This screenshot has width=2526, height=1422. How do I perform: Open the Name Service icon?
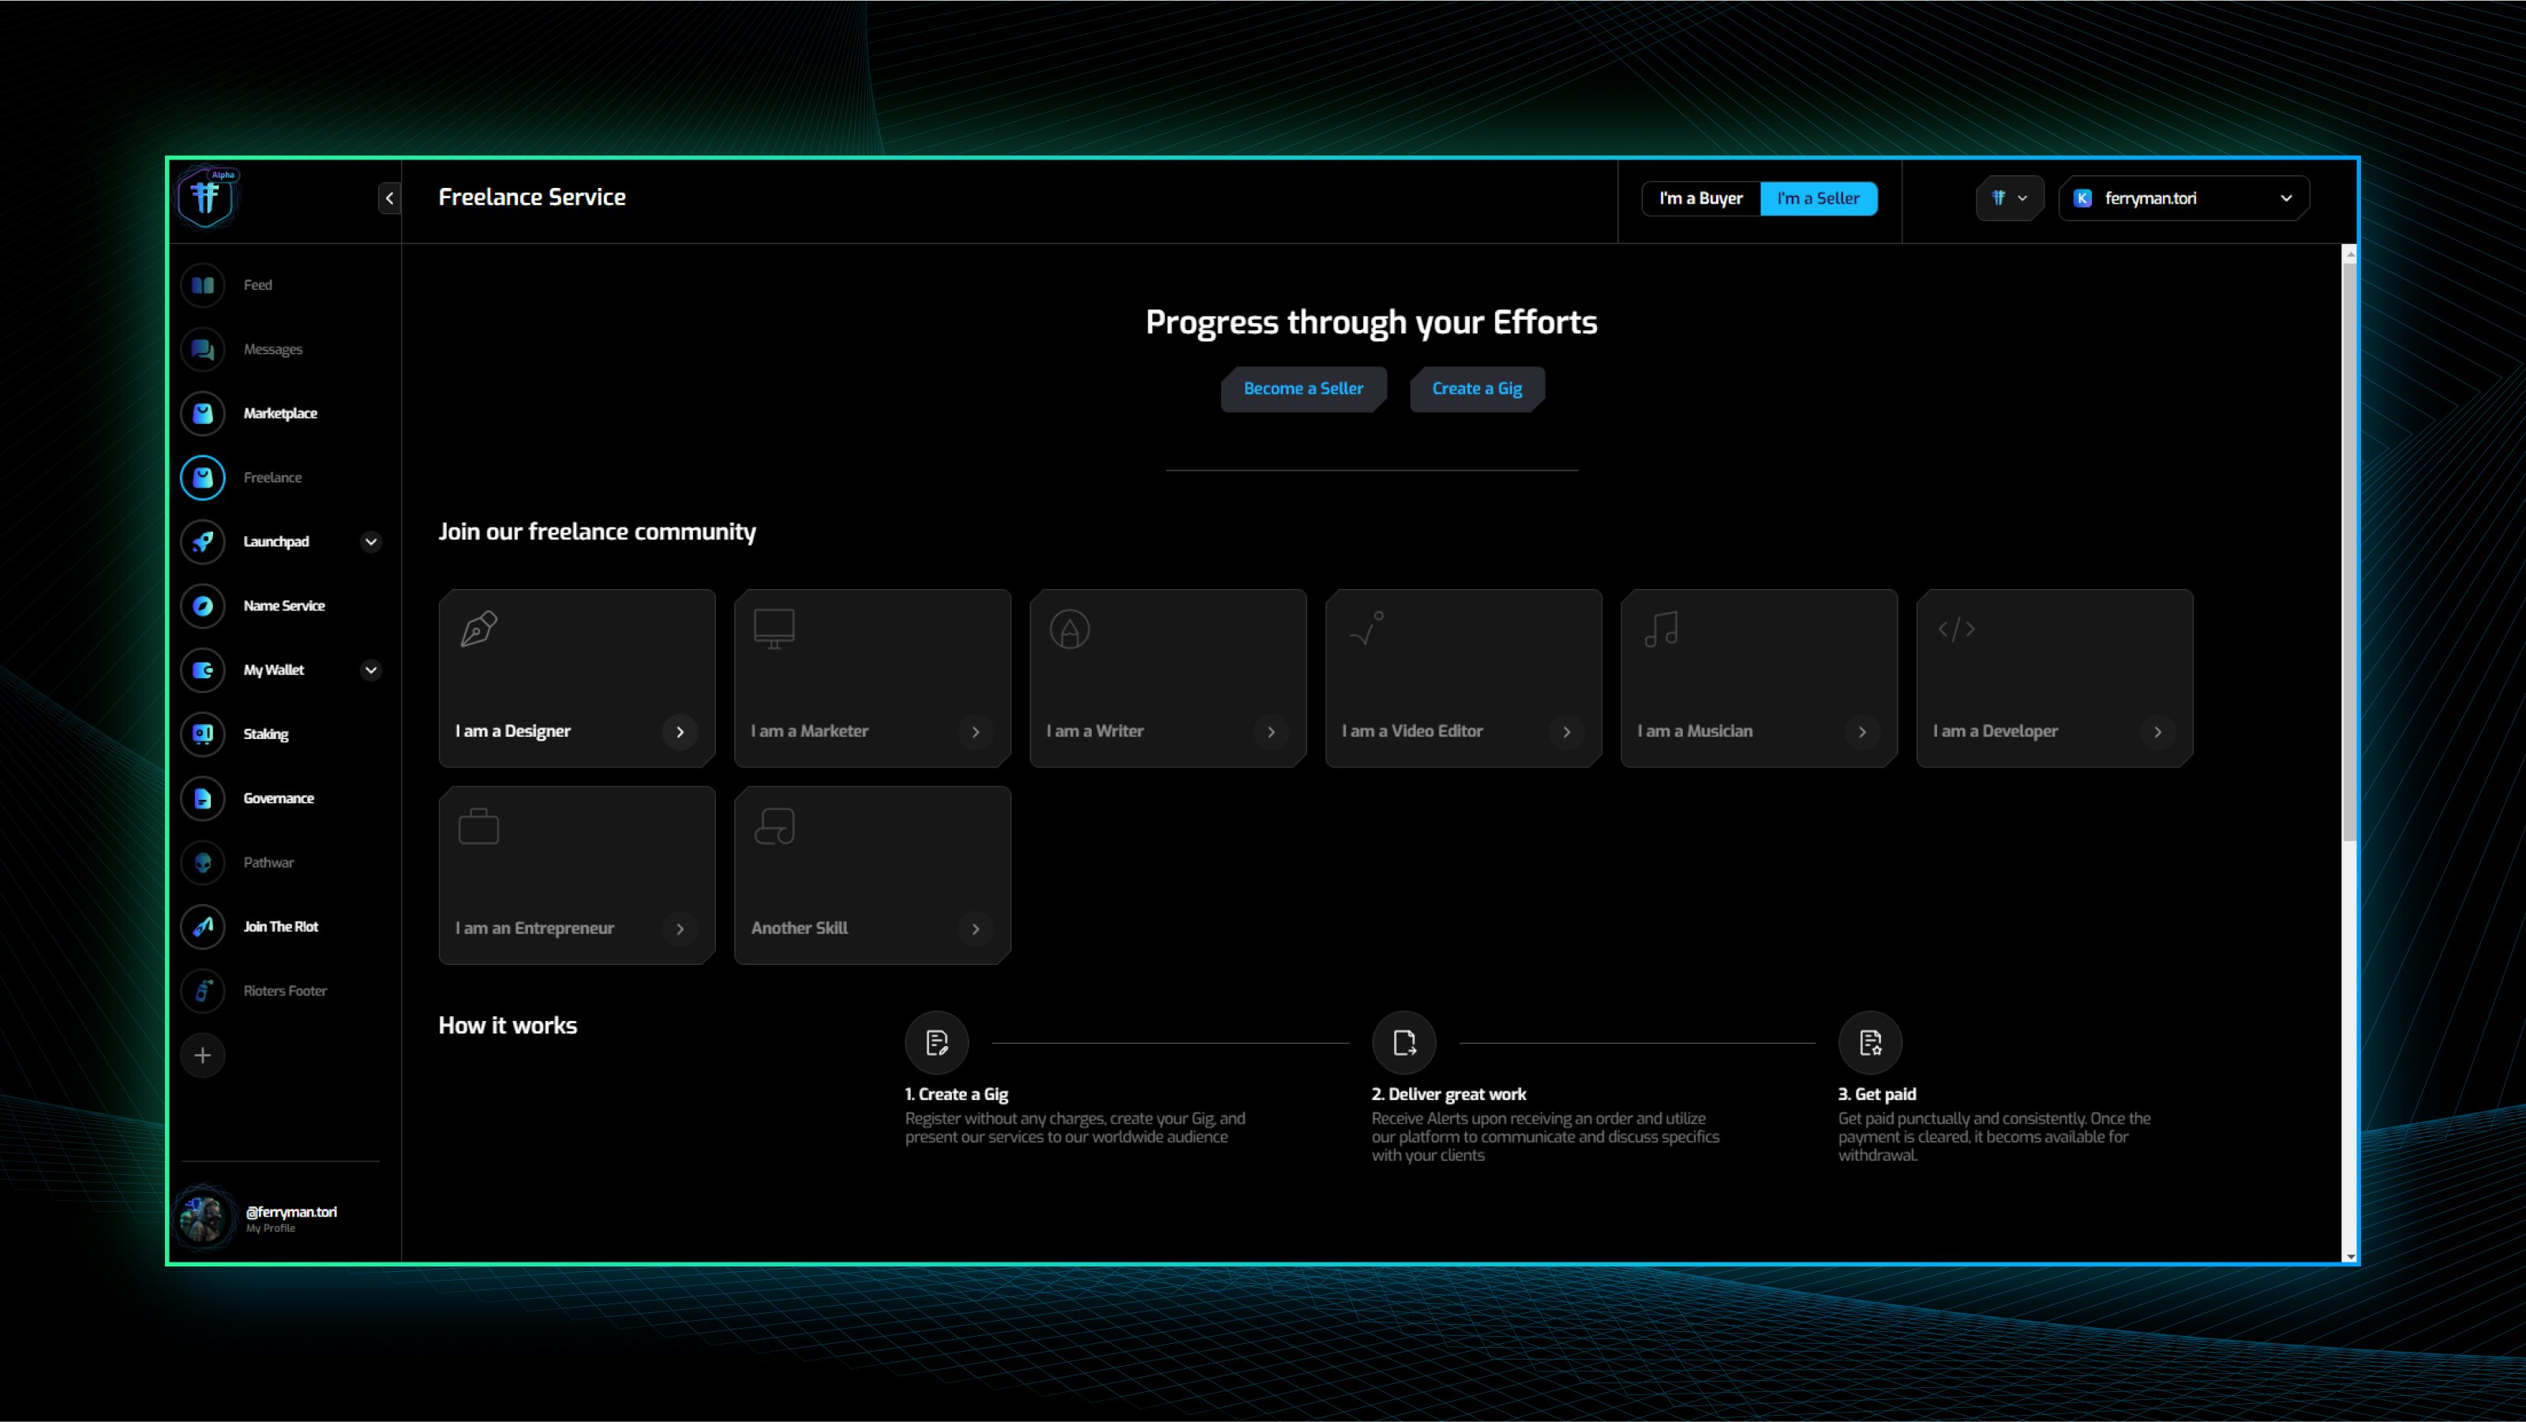click(203, 606)
